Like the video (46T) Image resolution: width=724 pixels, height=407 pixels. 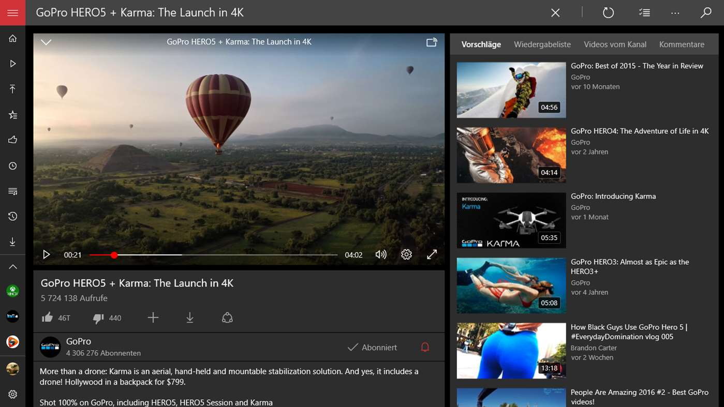[55, 318]
